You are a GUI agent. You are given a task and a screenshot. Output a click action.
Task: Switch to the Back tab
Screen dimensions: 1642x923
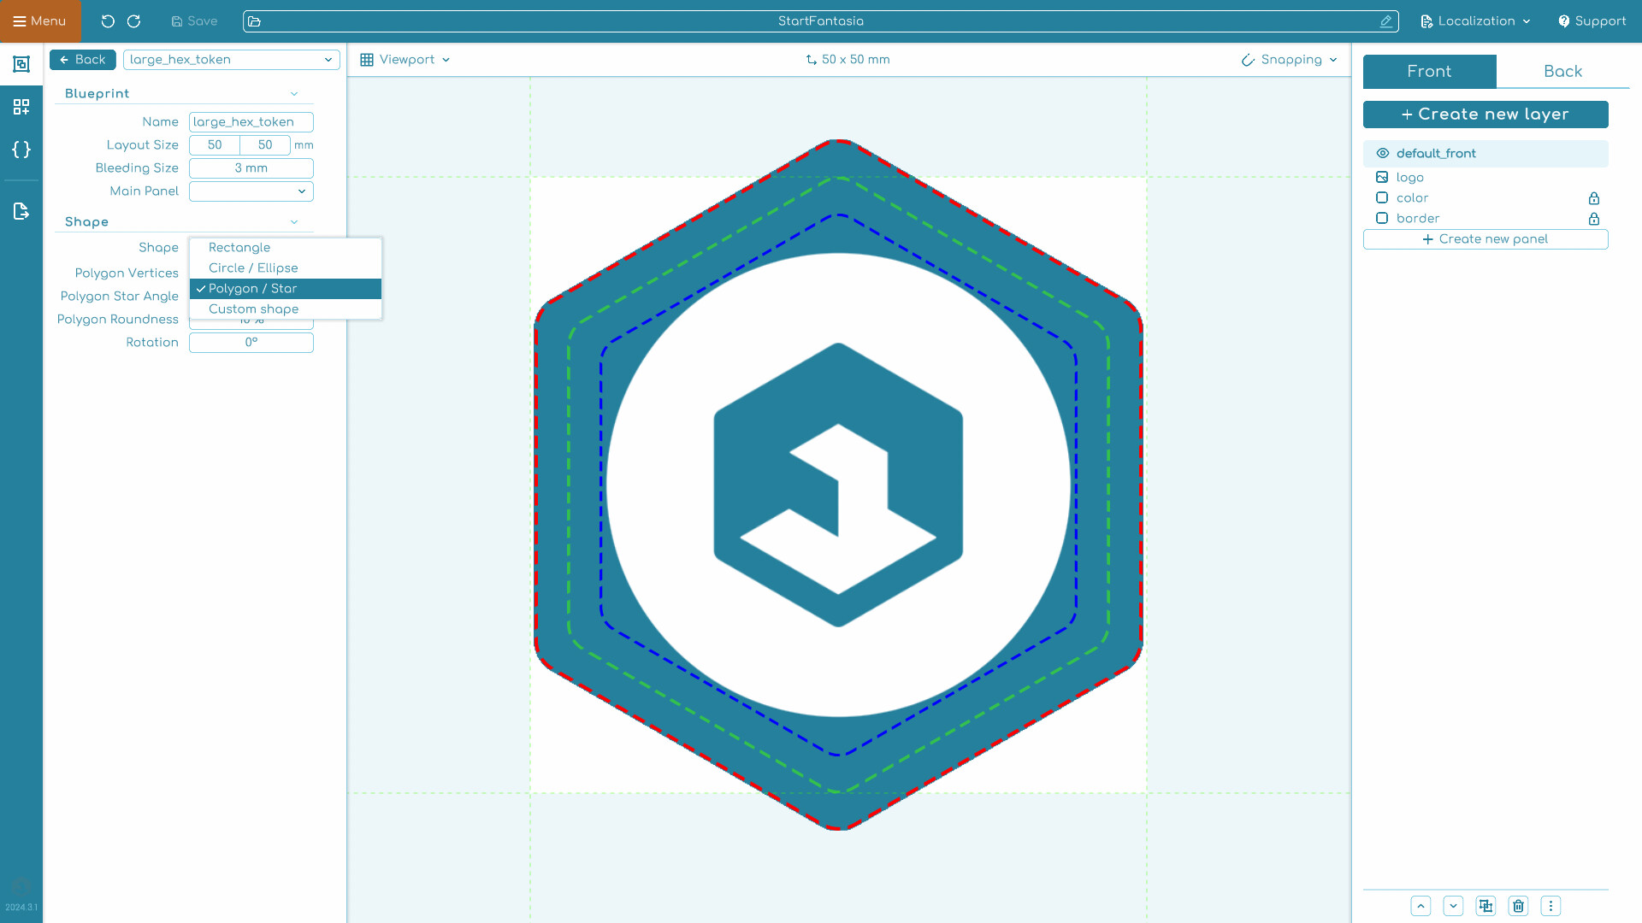pyautogui.click(x=1562, y=72)
